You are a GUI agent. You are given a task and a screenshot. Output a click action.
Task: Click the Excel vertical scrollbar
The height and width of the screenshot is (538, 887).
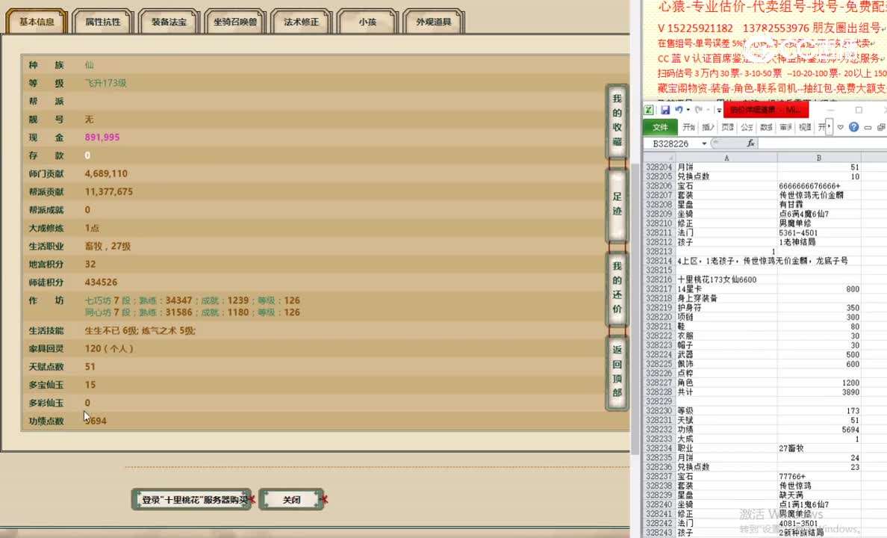click(883, 336)
